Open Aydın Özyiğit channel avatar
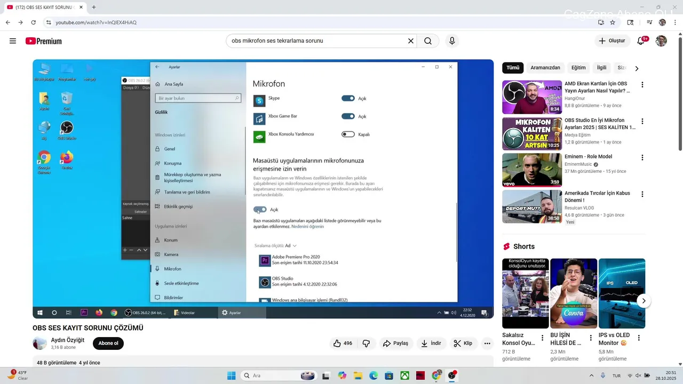683x384 pixels. (x=39, y=343)
